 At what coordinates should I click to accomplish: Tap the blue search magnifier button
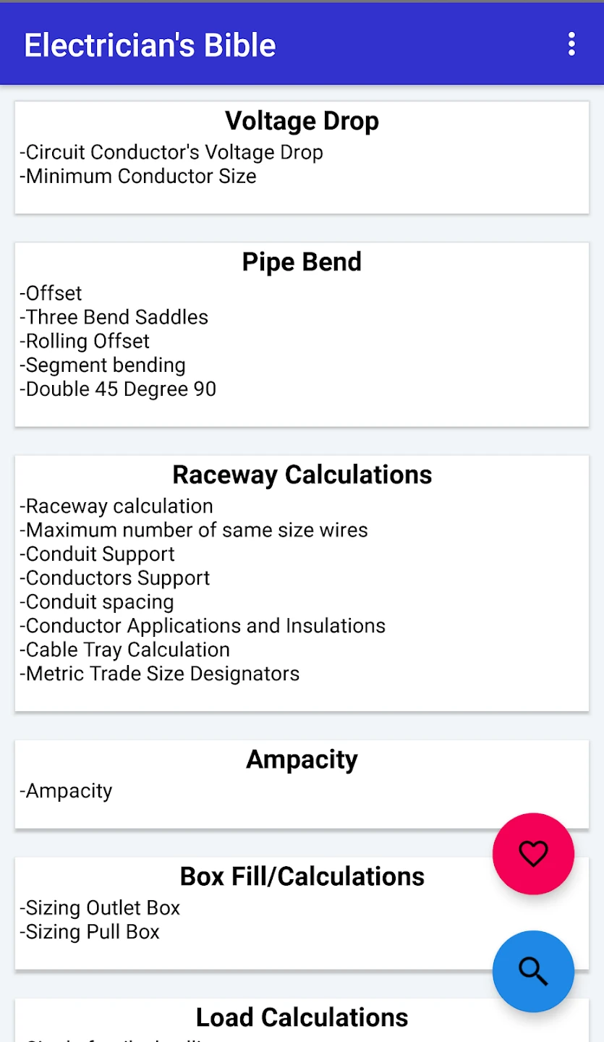533,971
